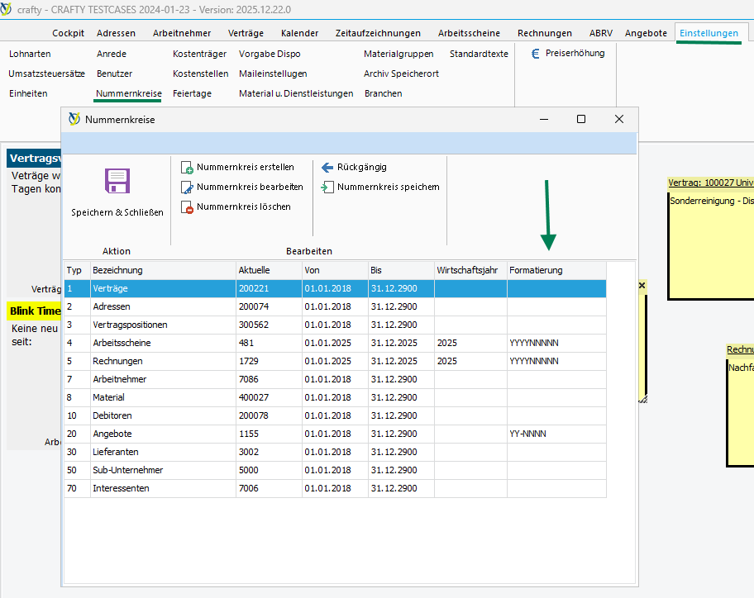Open Archiv Speicherort settings
The height and width of the screenshot is (598, 754).
coord(401,74)
